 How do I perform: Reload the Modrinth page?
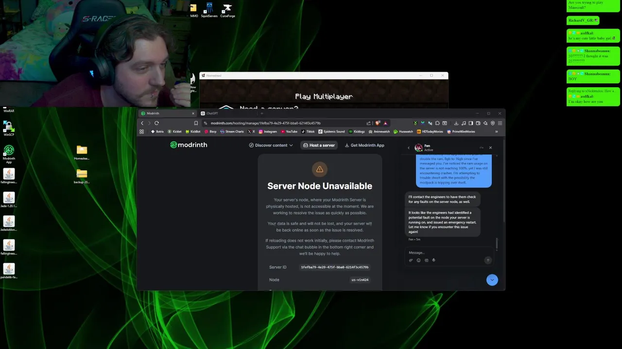point(156,123)
